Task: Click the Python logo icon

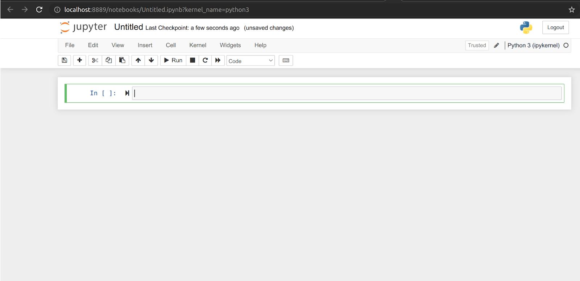Action: [x=526, y=27]
